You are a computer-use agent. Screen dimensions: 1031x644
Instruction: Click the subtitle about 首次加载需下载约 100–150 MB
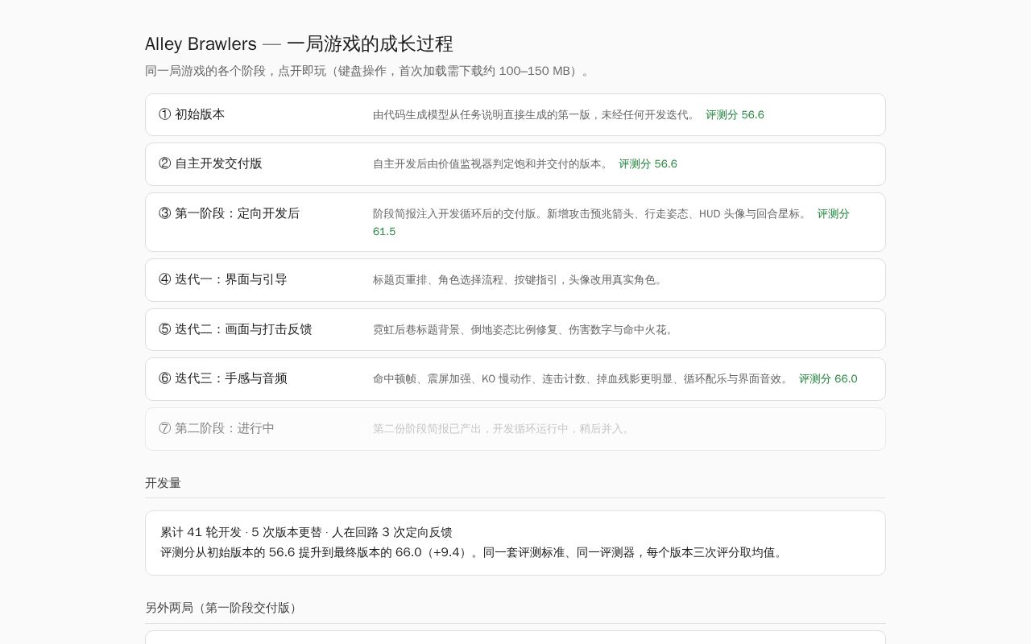[x=369, y=71]
